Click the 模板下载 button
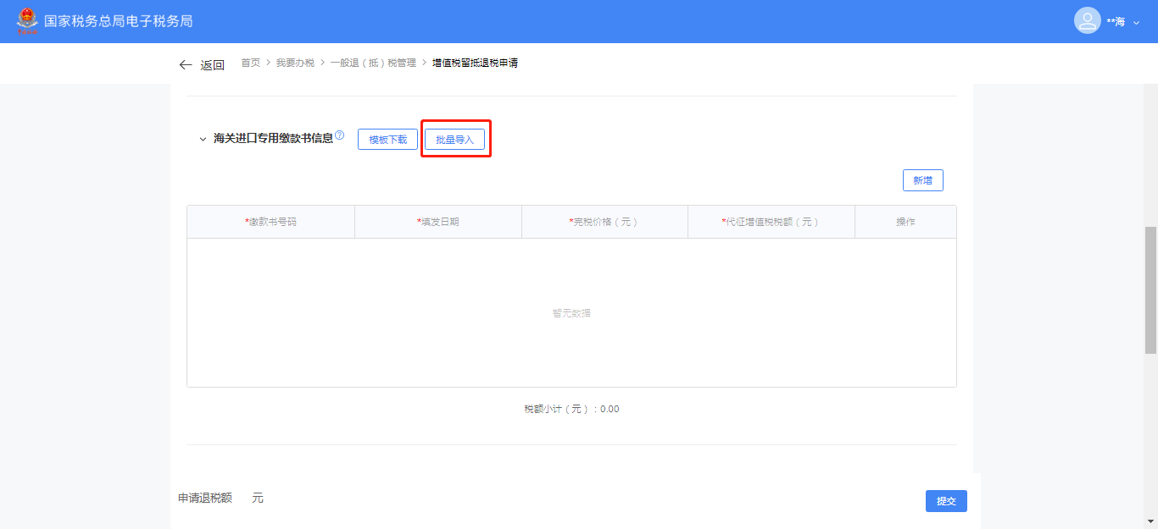Image resolution: width=1158 pixels, height=529 pixels. pos(387,140)
